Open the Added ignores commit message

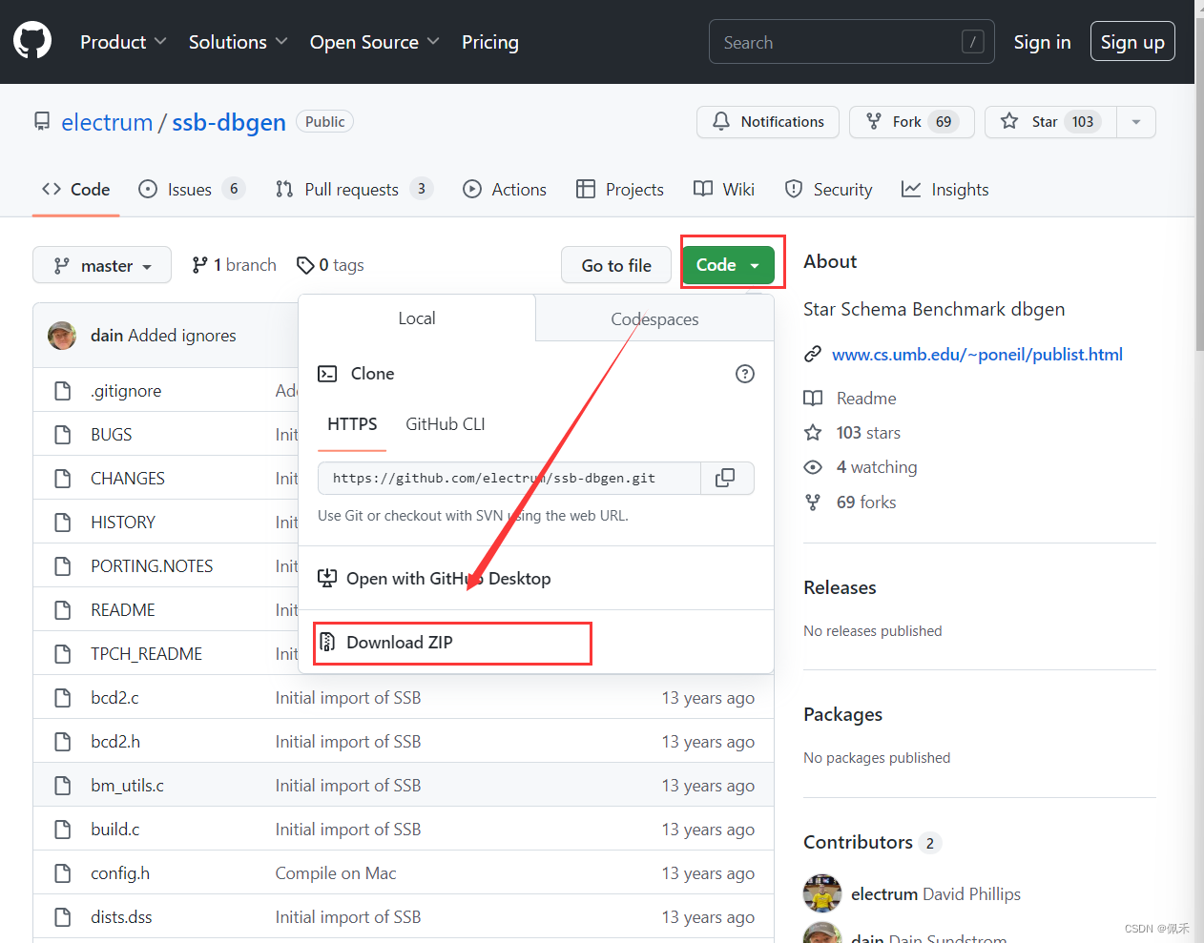pos(182,336)
